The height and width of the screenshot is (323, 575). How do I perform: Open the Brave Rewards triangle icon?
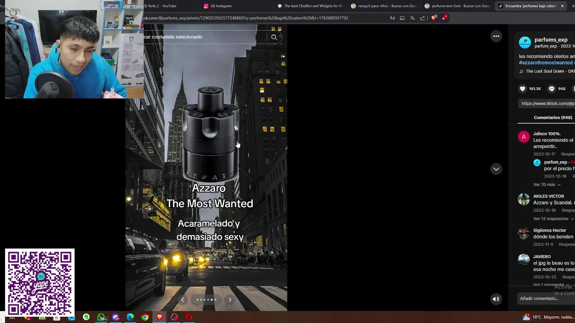[x=444, y=17]
